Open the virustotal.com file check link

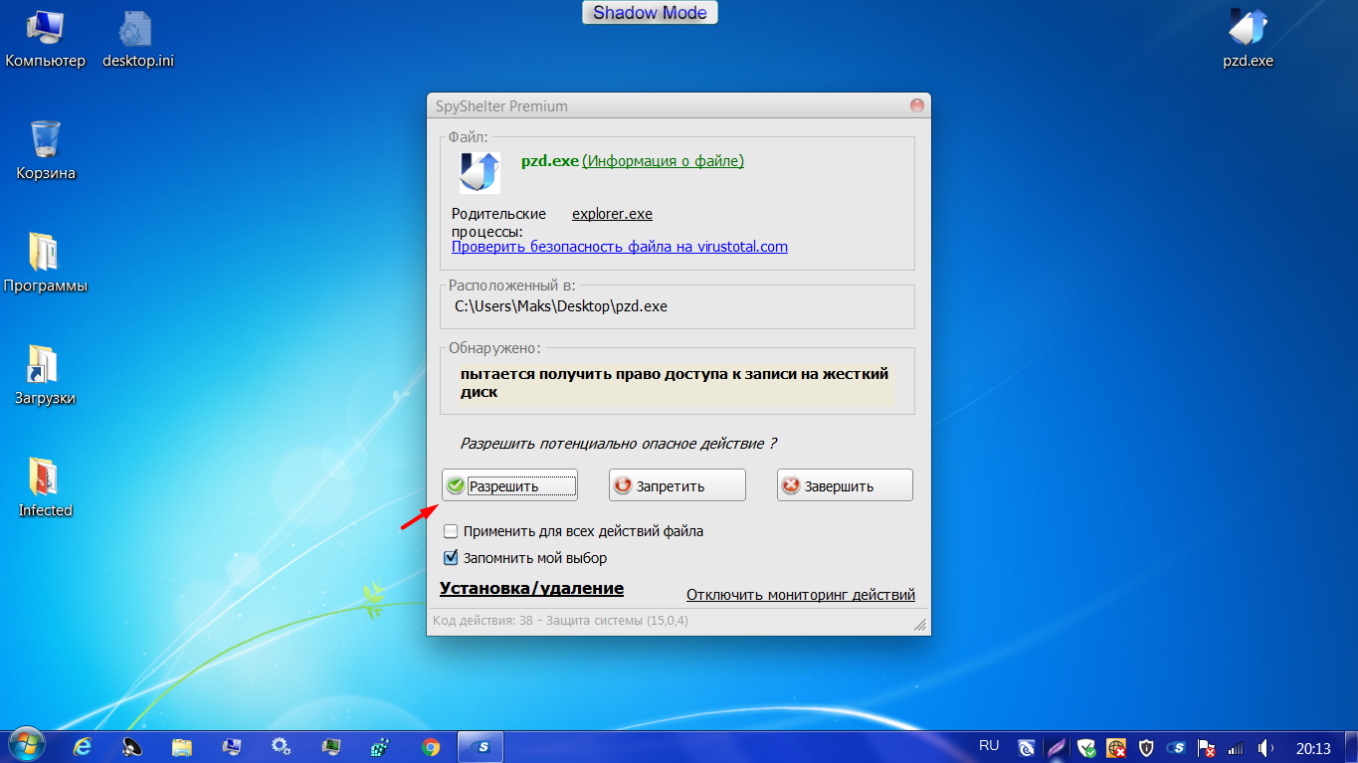(620, 247)
